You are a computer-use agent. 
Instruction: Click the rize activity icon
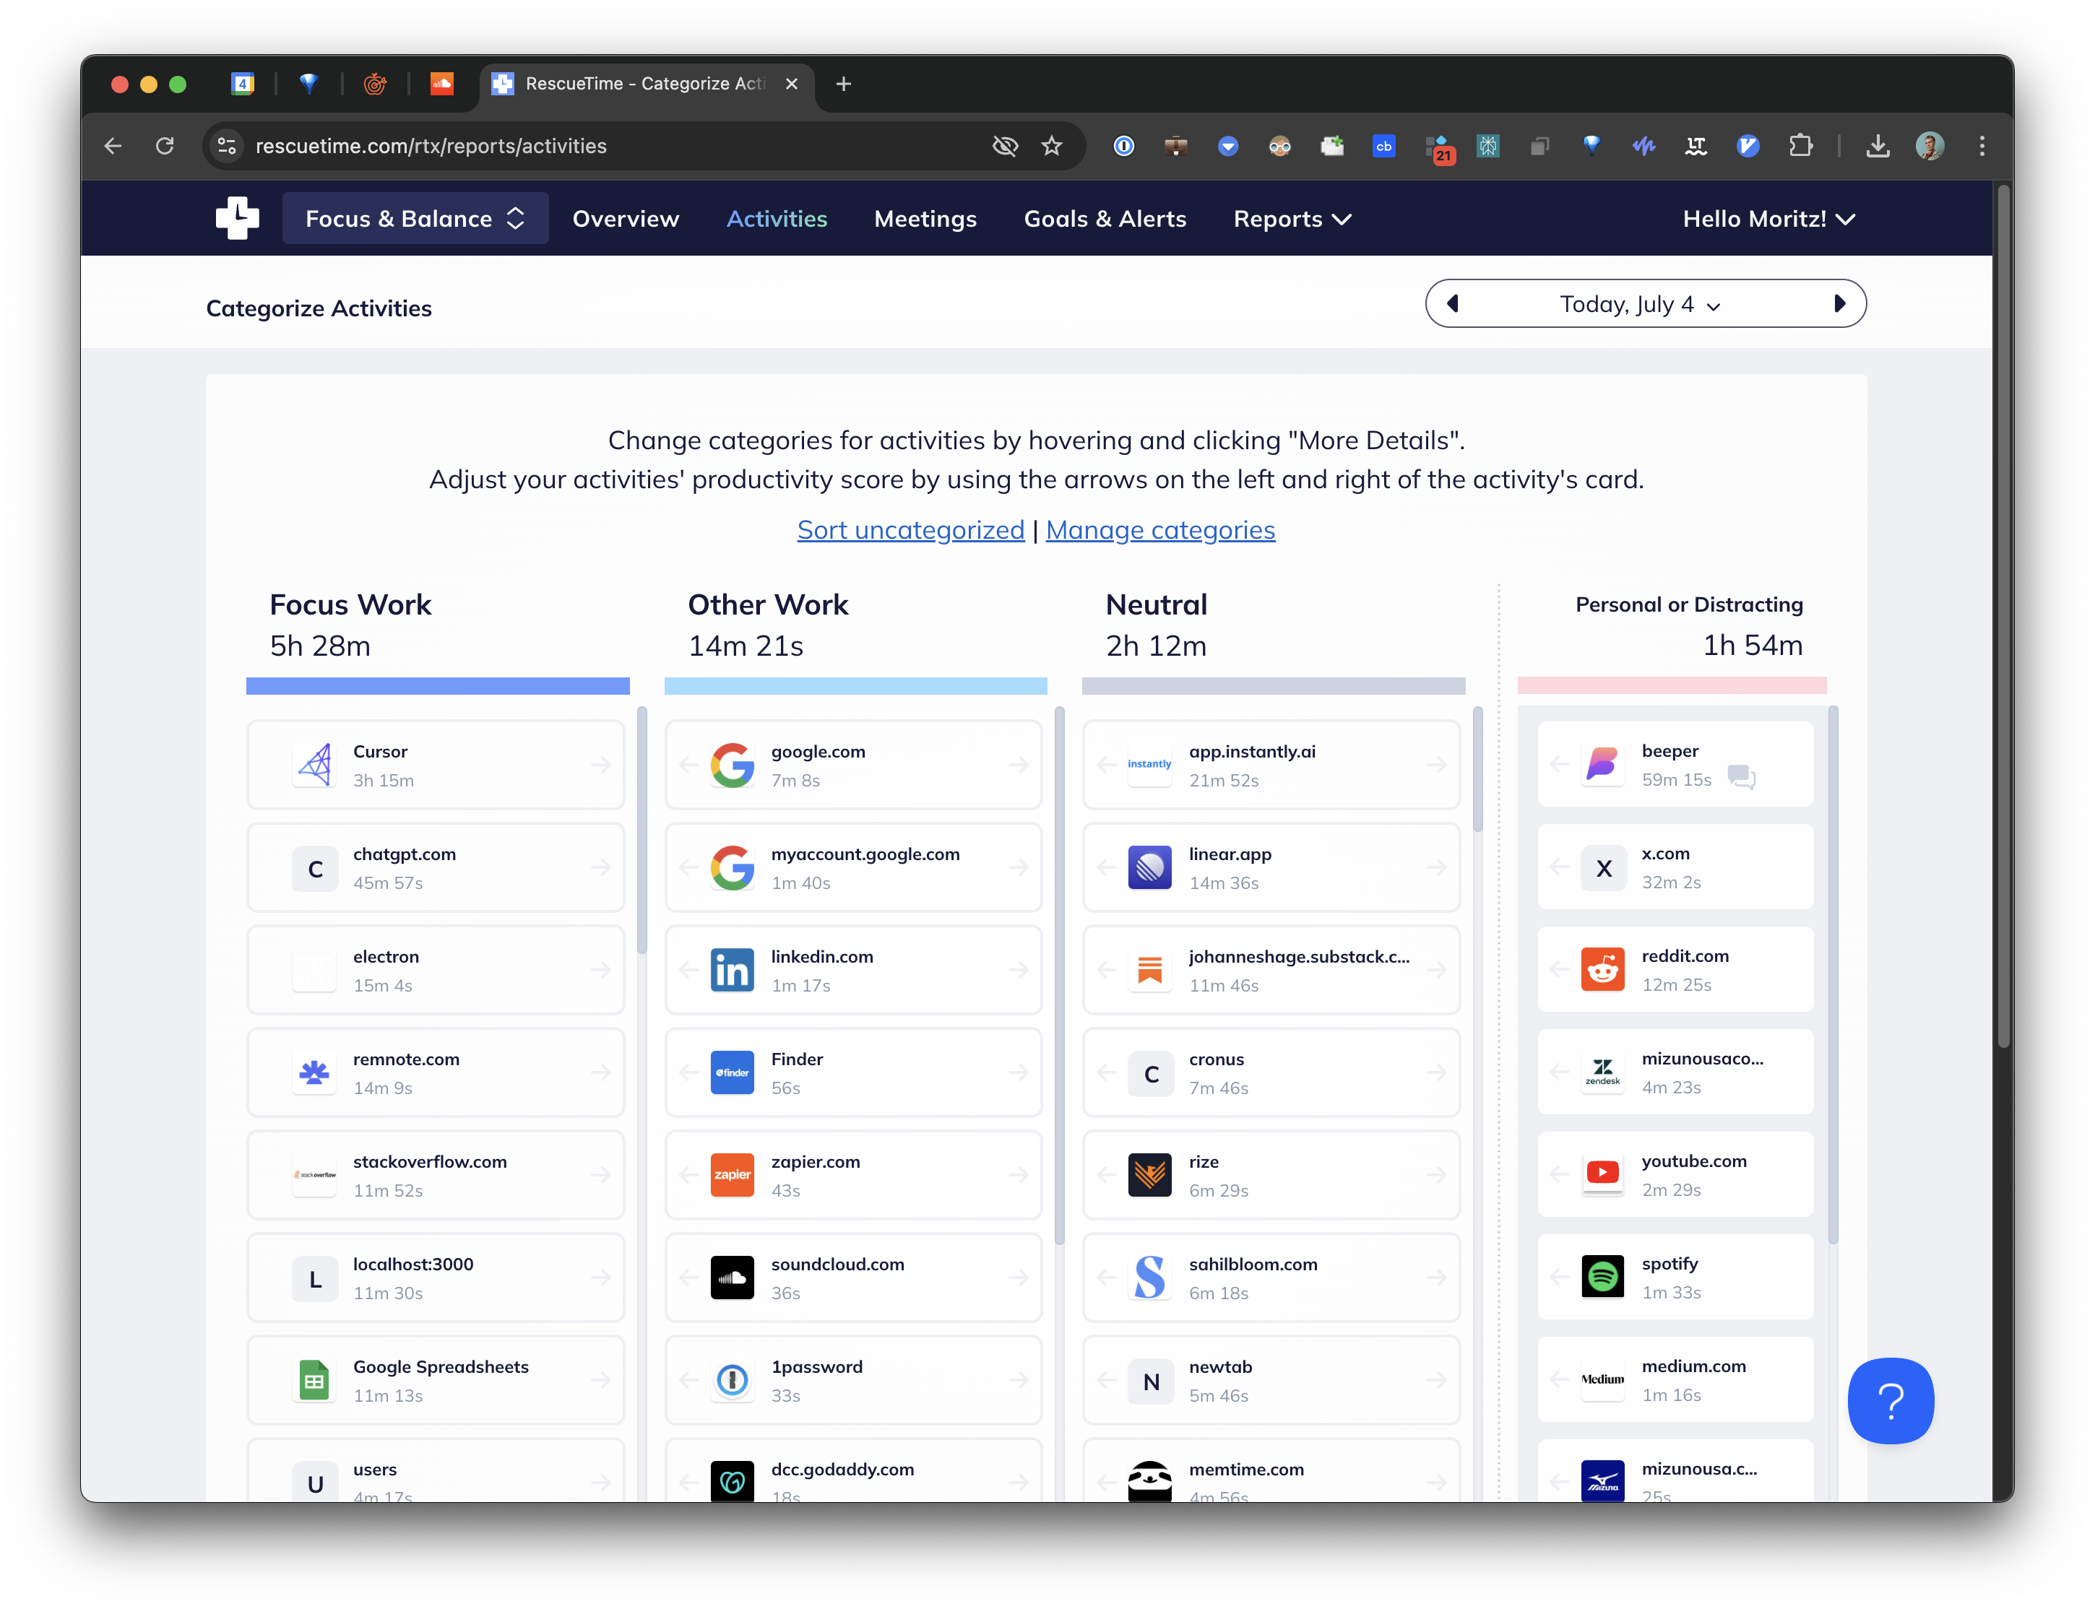coord(1149,1175)
